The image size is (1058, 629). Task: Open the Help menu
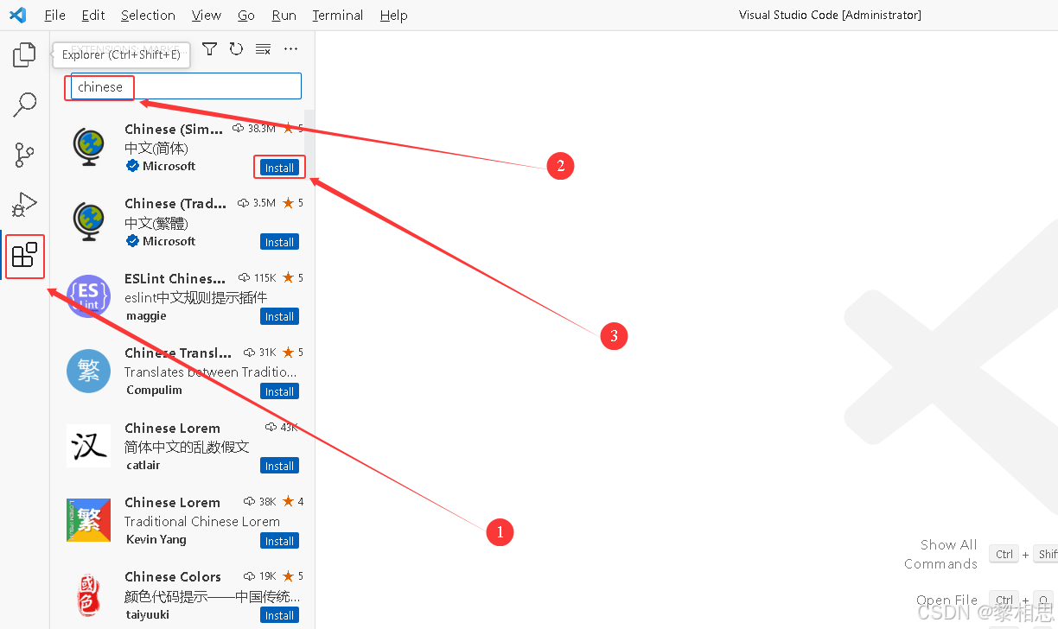point(393,15)
